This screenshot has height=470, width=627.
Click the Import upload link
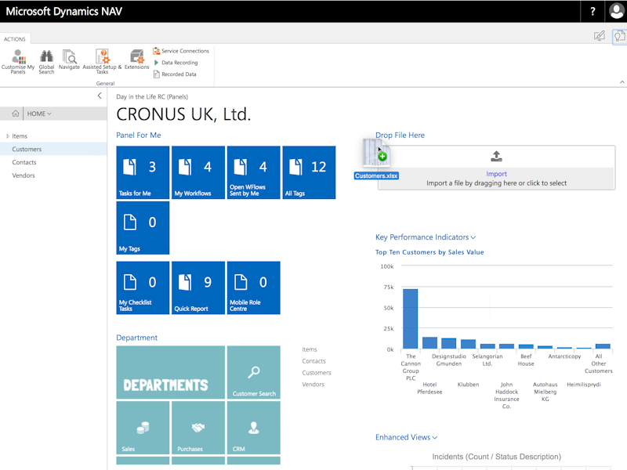[496, 174]
